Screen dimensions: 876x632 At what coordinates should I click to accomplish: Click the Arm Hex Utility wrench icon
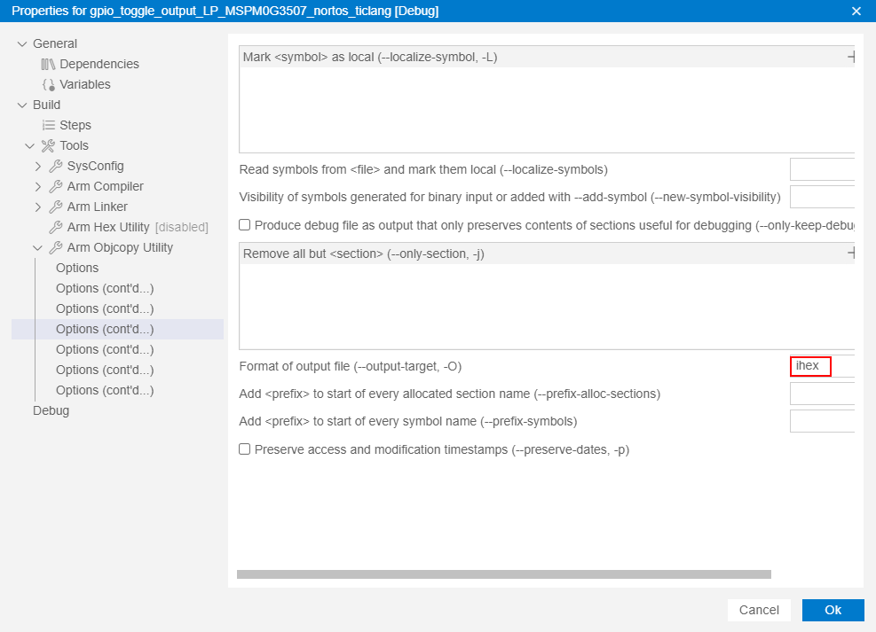tap(56, 228)
